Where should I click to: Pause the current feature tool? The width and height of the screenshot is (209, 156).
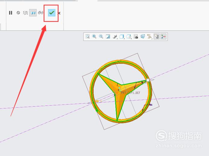[x=11, y=13]
